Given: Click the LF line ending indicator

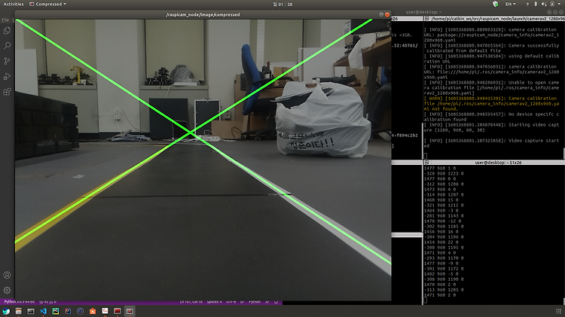Looking at the screenshot, I should [242, 302].
